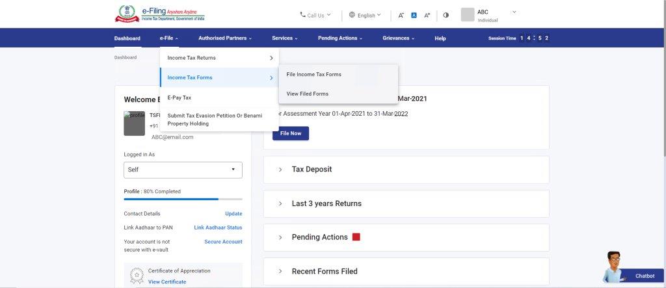Click the ABC user avatar image
The image size is (666, 288).
pos(467,14)
